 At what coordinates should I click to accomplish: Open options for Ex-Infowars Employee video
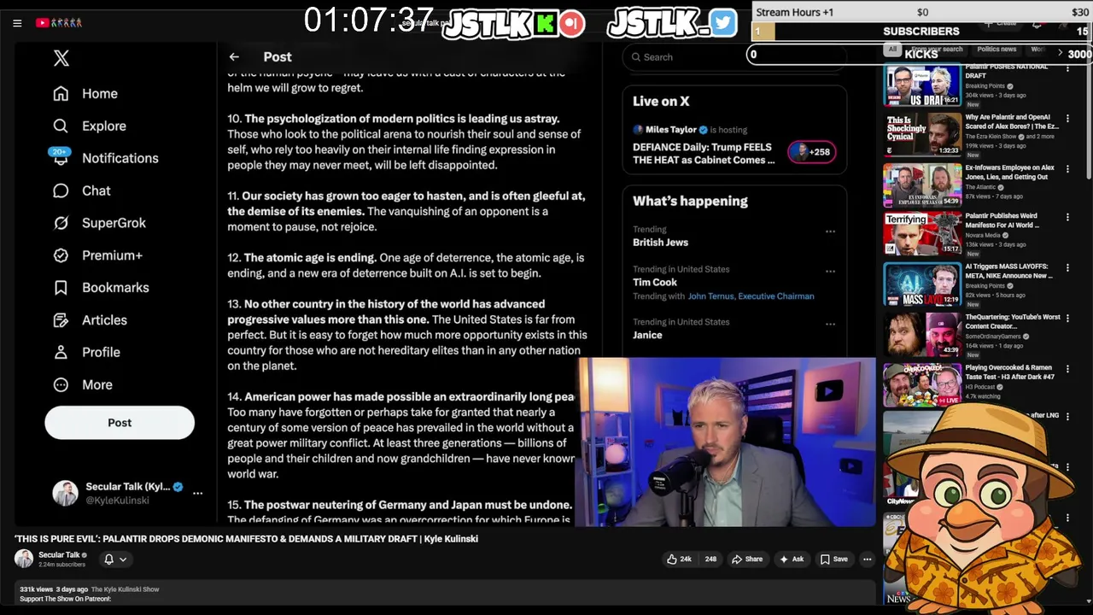pyautogui.click(x=1067, y=169)
